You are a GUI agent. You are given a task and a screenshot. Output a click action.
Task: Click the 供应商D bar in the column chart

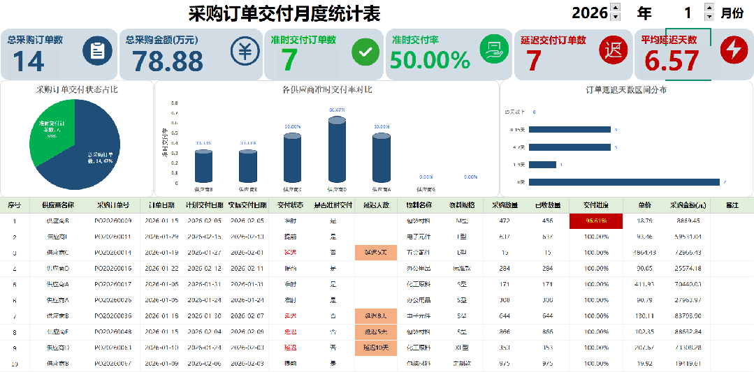pyautogui.click(x=337, y=151)
